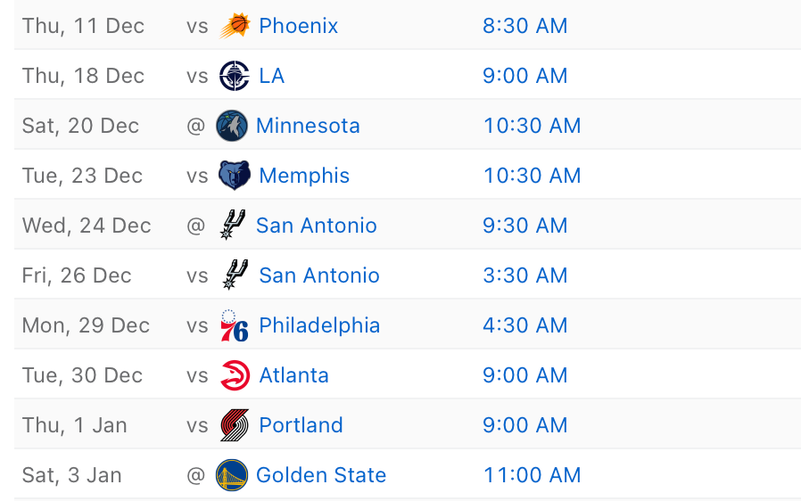The width and height of the screenshot is (801, 501).
Task: Click the Golden State Warriors logo icon
Action: [x=232, y=475]
